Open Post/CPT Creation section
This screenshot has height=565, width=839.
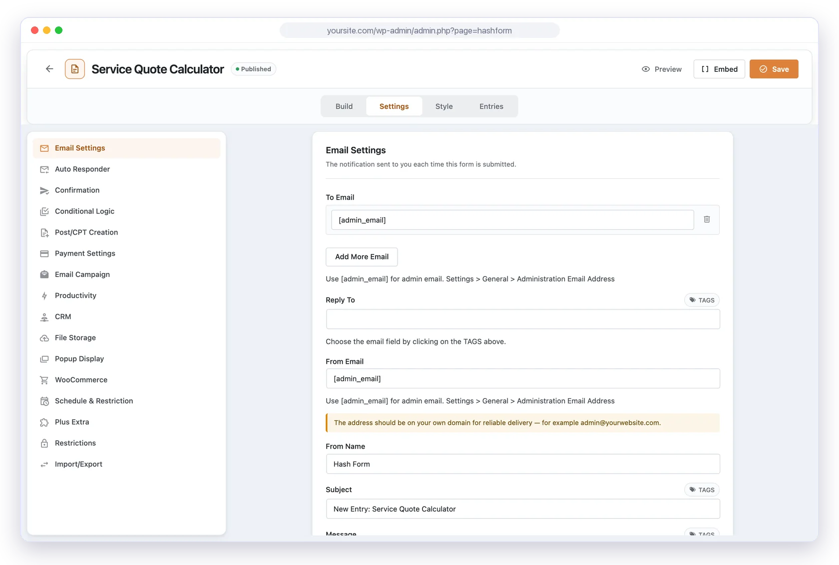pyautogui.click(x=126, y=233)
